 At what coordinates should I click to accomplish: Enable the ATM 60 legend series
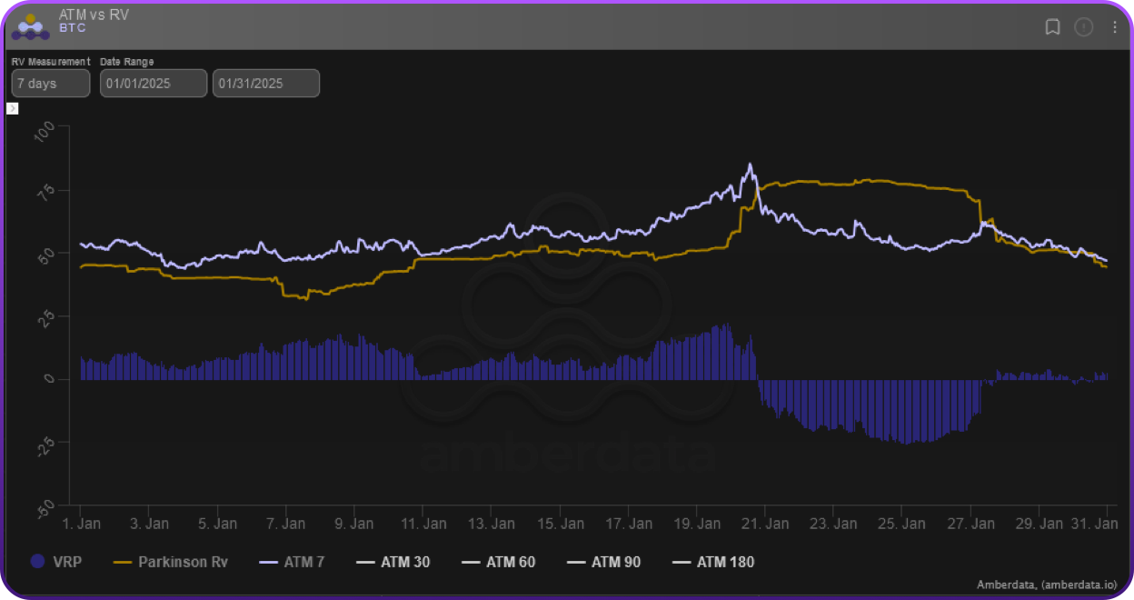[x=498, y=562]
